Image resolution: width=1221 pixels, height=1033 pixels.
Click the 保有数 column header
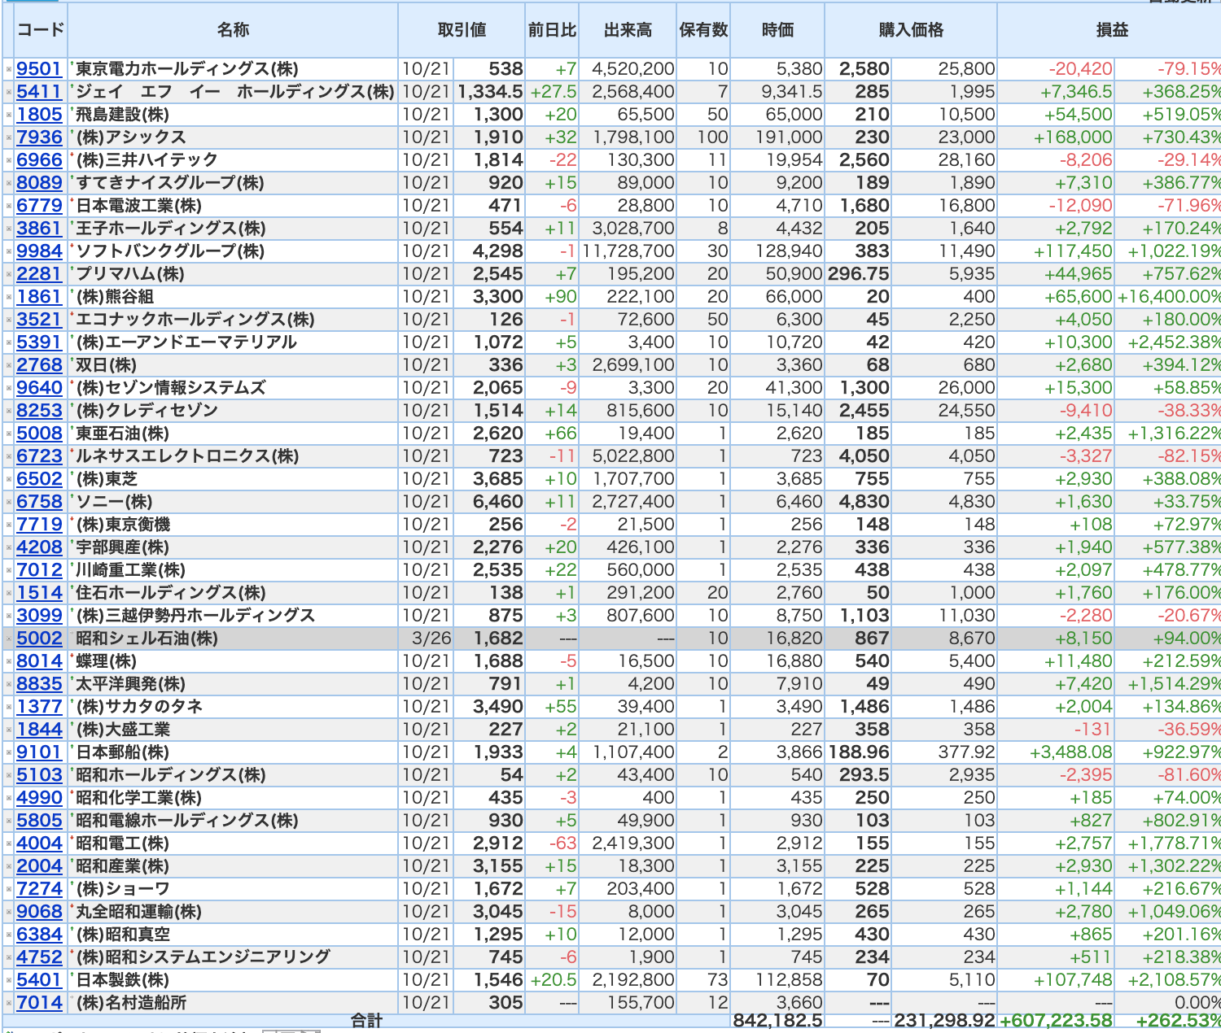(x=703, y=30)
